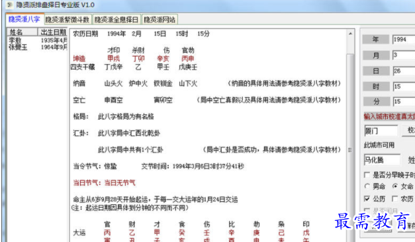Image resolution: width=415 pixels, height=242 pixels.
Task: Click the 交节时间 1994年3月6日 text
Action: (193, 167)
